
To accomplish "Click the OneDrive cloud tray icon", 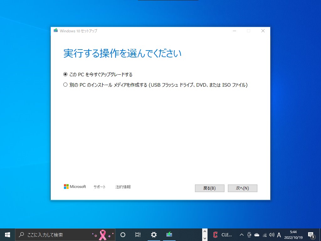I will (257, 235).
